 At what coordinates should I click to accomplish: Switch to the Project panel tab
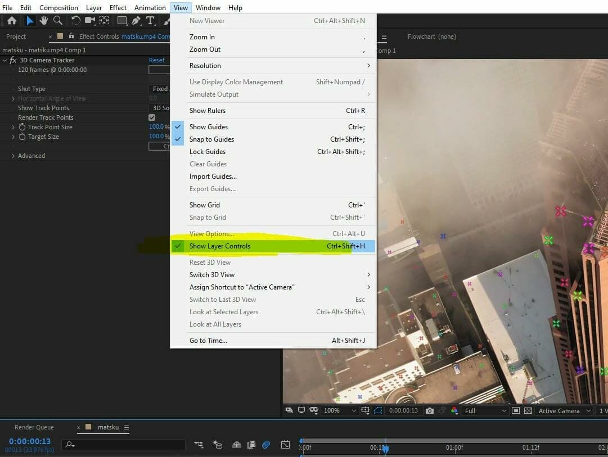point(16,37)
